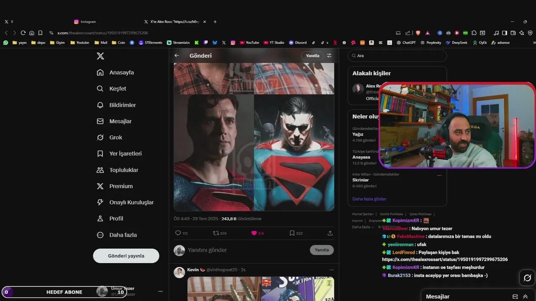
Task: Click the Gönderi yayınla button
Action: 126,256
